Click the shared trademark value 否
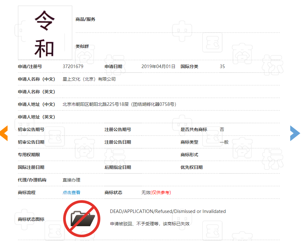Image resolution: width=306 pixels, height=241 pixels. pos(222,129)
